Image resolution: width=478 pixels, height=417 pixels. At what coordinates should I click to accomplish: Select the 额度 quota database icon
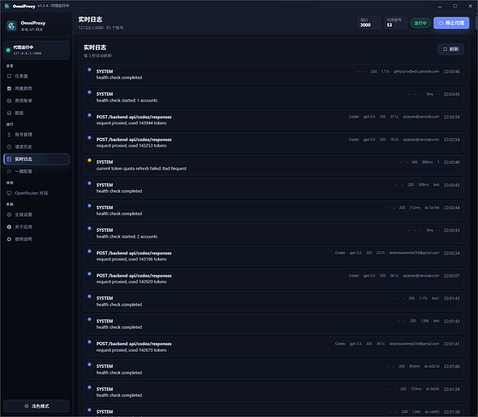tap(9, 113)
